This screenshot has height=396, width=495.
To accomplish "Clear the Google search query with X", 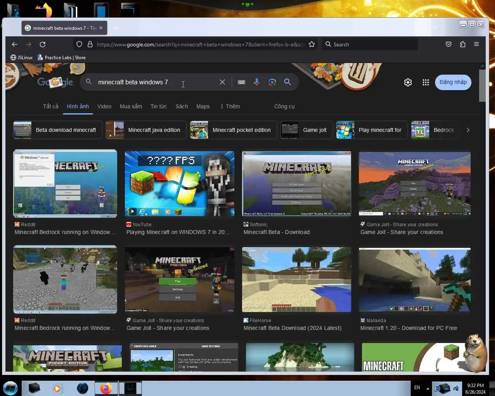I will pos(222,82).
